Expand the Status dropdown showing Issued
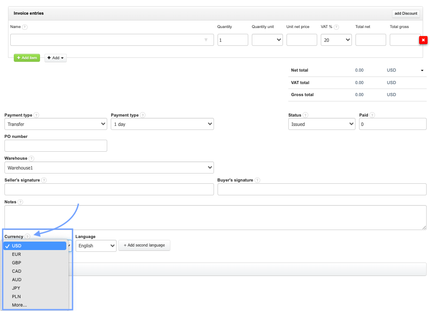Screen dimensions: 432x311 321,124
